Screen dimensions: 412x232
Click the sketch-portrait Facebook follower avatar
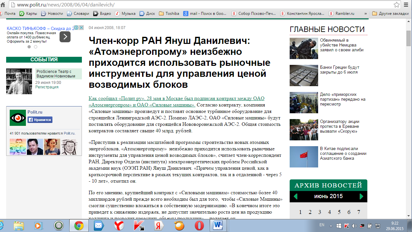tap(69, 147)
